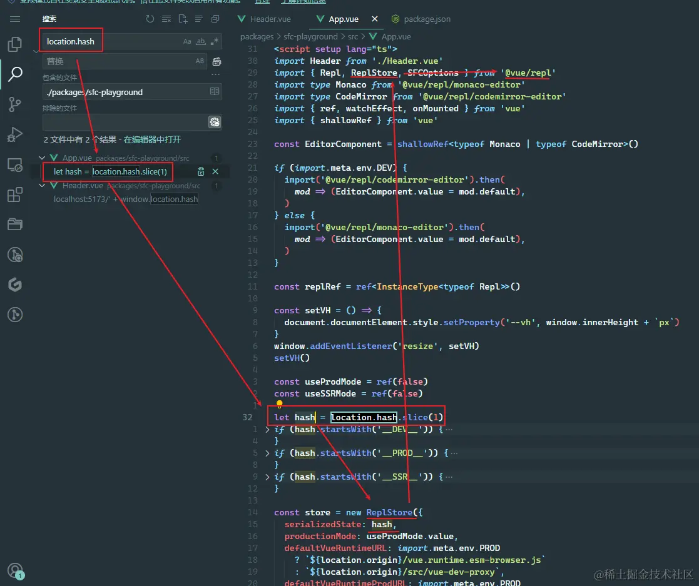This screenshot has height=586, width=699.
Task: Click 'packages' in the breadcrumb
Action: point(257,36)
